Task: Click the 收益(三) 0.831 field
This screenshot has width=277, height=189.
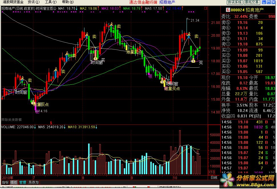Action: (234, 116)
